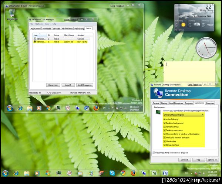Open Skype from the local taskbar
Image resolution: width=222 pixels, height=184 pixels.
point(112,173)
